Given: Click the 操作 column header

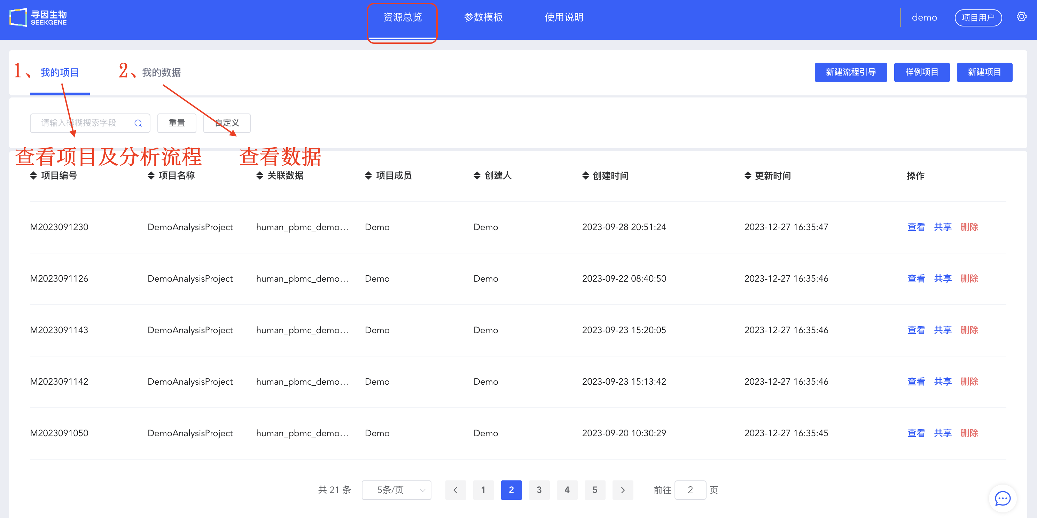Looking at the screenshot, I should click(x=915, y=175).
